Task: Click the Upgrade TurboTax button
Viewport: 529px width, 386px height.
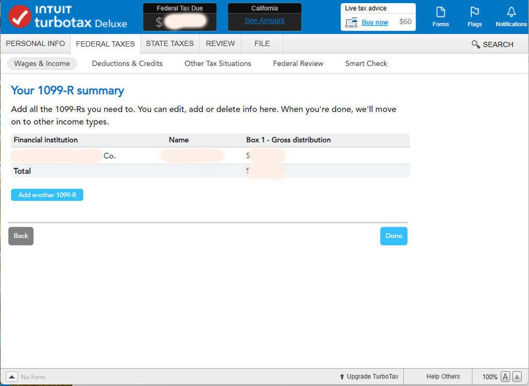Action: [369, 376]
